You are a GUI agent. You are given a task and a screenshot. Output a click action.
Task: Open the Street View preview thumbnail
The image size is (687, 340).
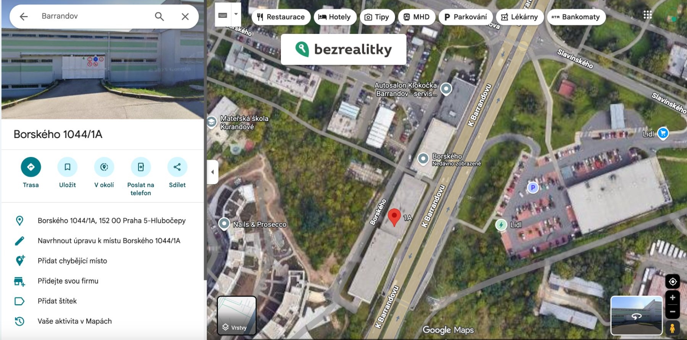point(637,316)
